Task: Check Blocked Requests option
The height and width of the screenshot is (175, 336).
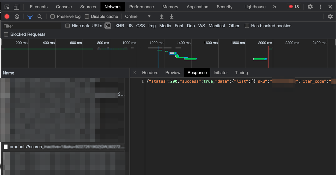Action: pos(6,34)
